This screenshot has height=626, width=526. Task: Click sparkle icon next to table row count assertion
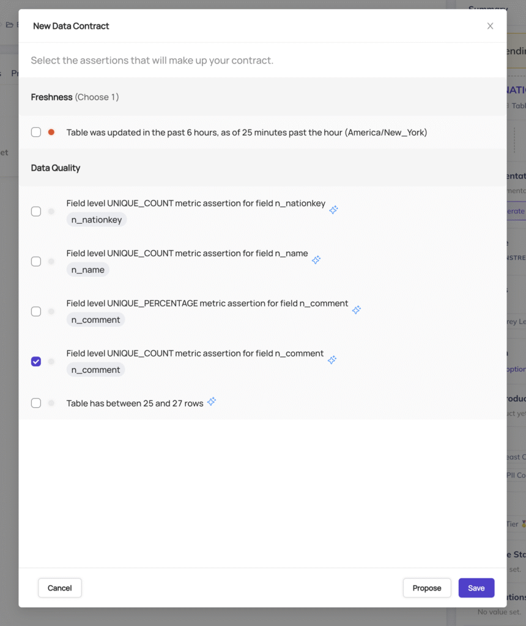(212, 401)
